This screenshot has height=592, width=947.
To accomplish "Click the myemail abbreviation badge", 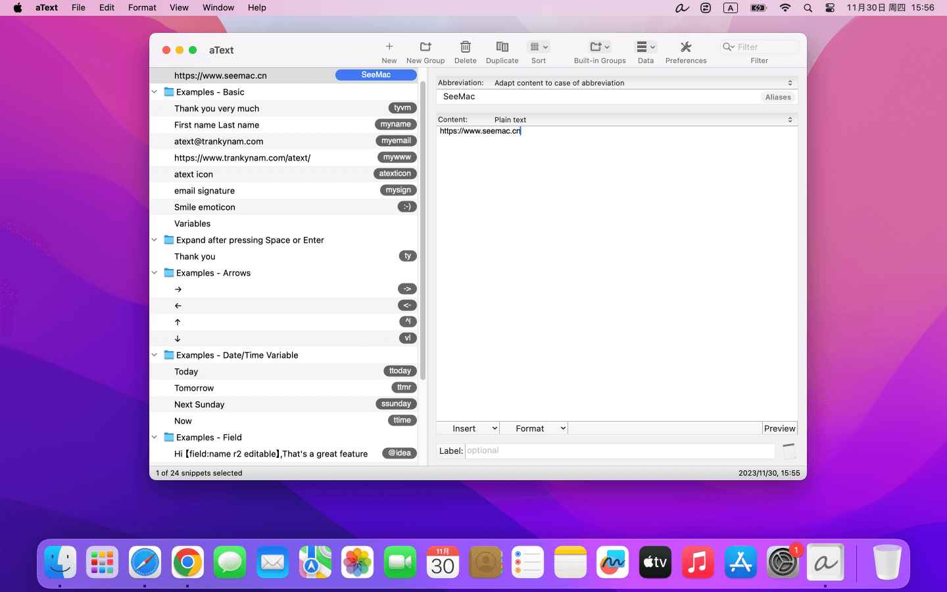I will tap(396, 141).
